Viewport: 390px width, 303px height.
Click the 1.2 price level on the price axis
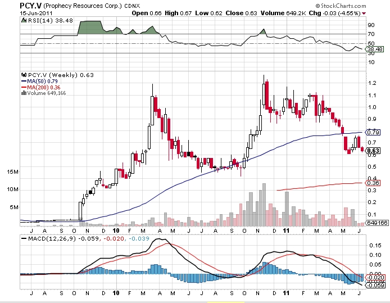pos(371,83)
